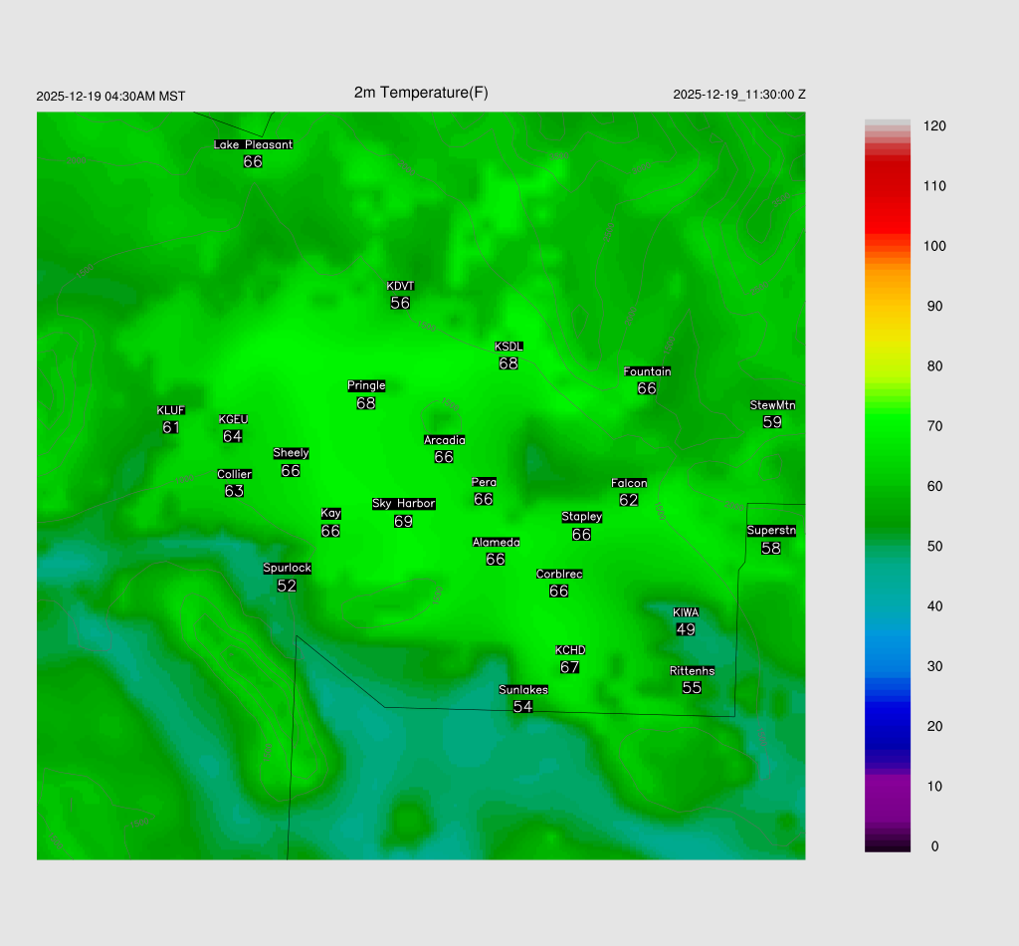
Task: Click the 04:30AM MST local timestamp
Action: [145, 97]
